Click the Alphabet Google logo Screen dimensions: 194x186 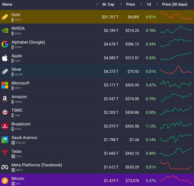point(5,44)
